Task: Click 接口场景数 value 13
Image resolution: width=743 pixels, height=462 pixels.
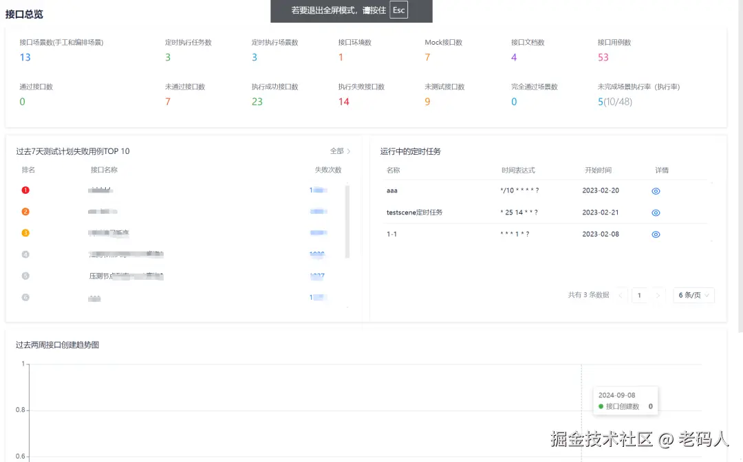Action: coord(25,57)
